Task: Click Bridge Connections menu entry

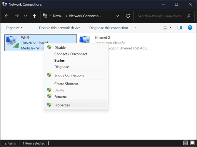Action: pos(69,75)
